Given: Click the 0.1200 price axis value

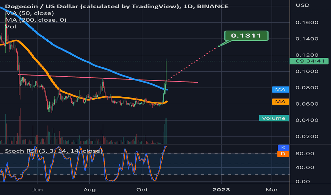Looking at the screenshot, I should coord(307,55).
